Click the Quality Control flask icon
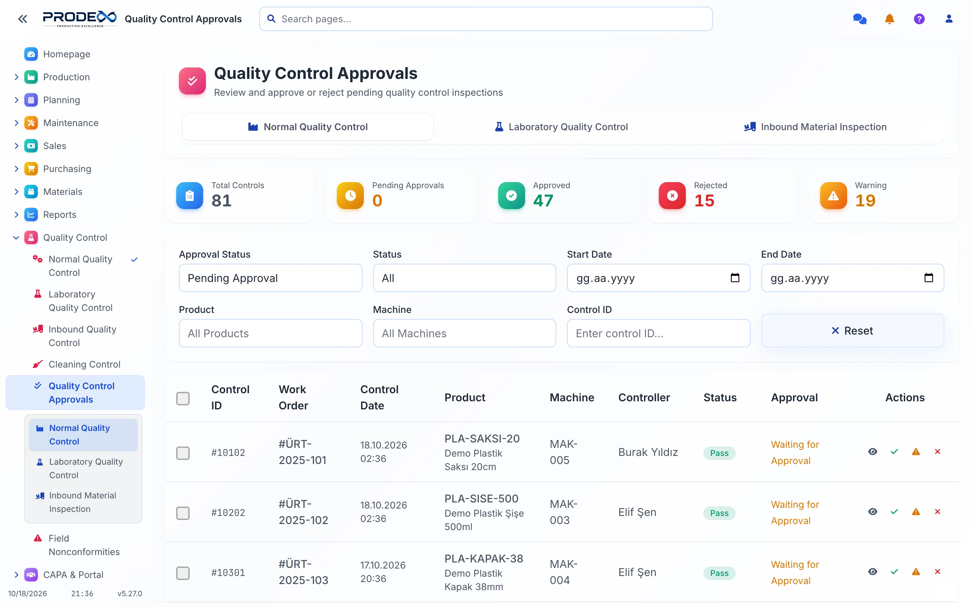 [31, 237]
